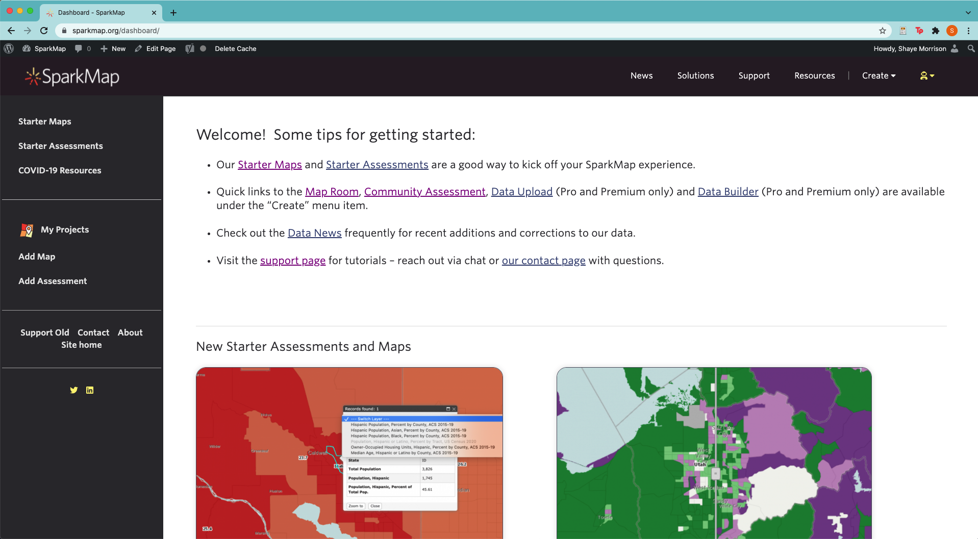Open the account person dropdown in navigation

(927, 75)
